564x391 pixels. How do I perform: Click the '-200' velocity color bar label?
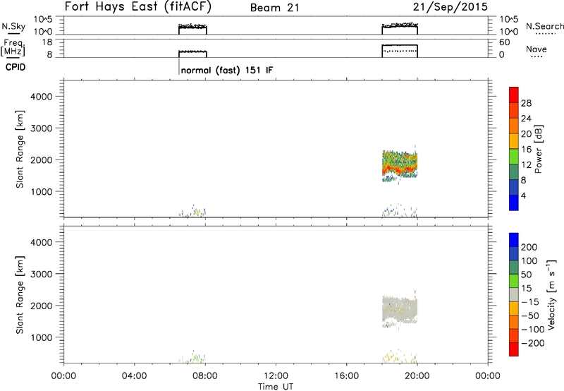(533, 343)
